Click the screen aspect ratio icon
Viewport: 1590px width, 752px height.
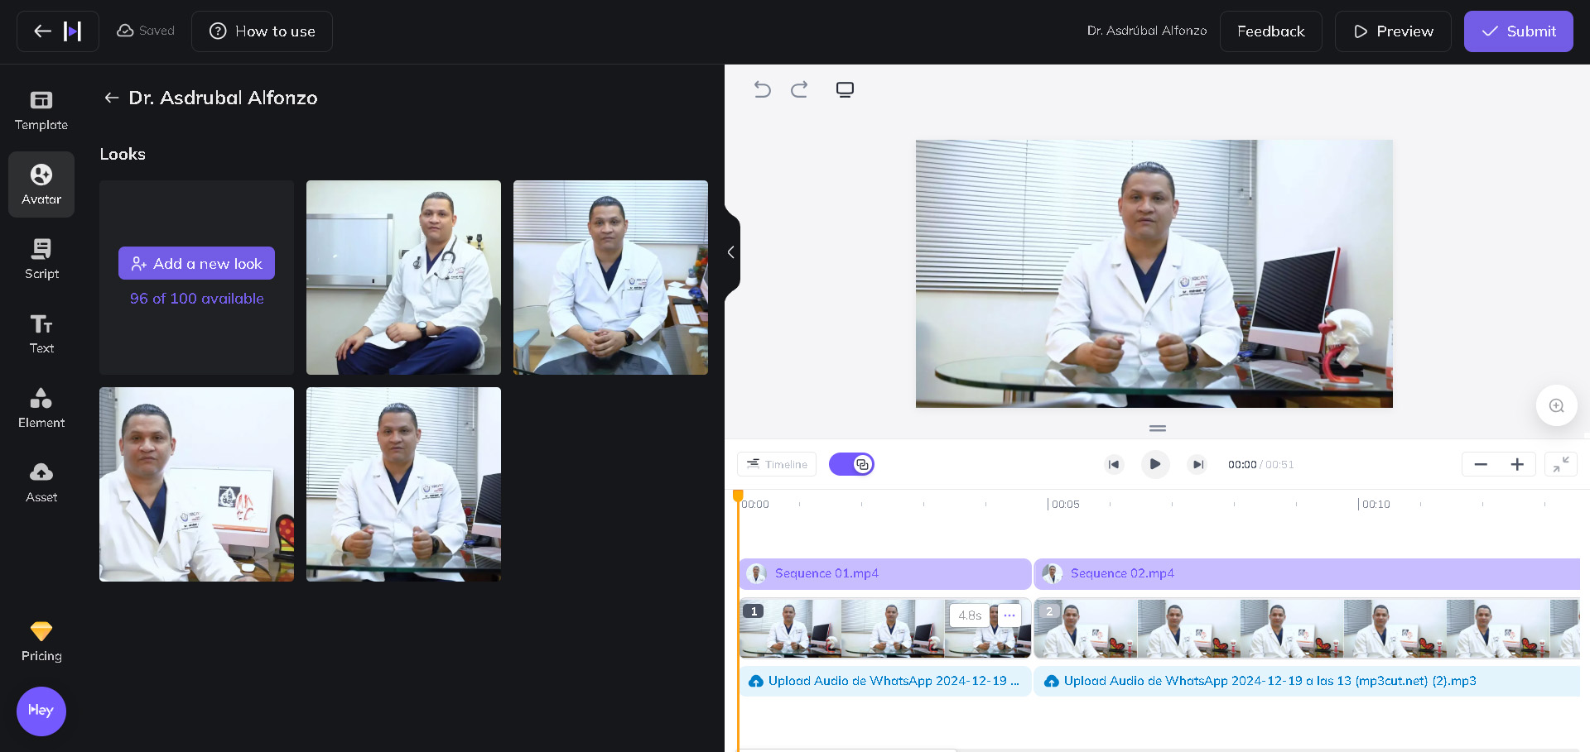pos(845,89)
